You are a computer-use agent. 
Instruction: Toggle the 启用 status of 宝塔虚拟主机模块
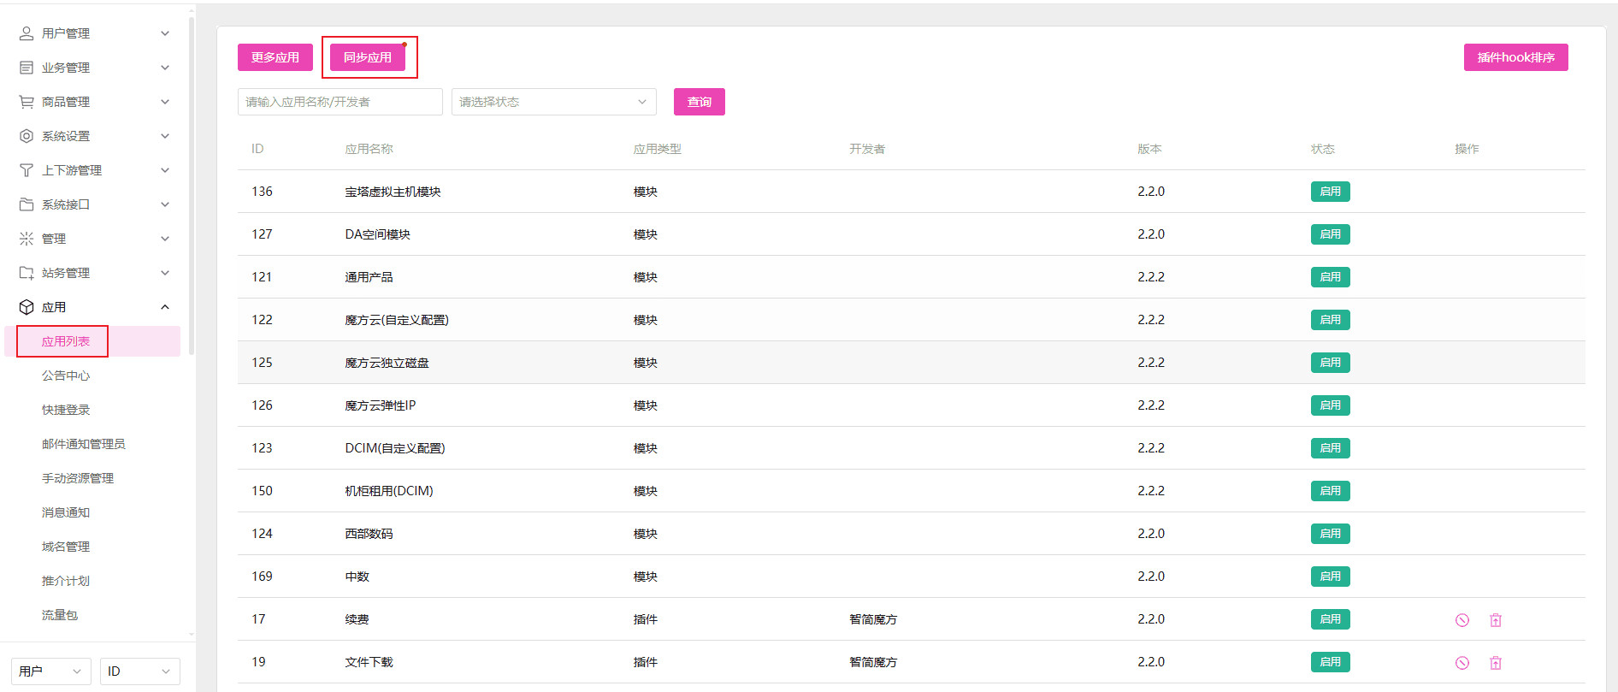[x=1330, y=192]
